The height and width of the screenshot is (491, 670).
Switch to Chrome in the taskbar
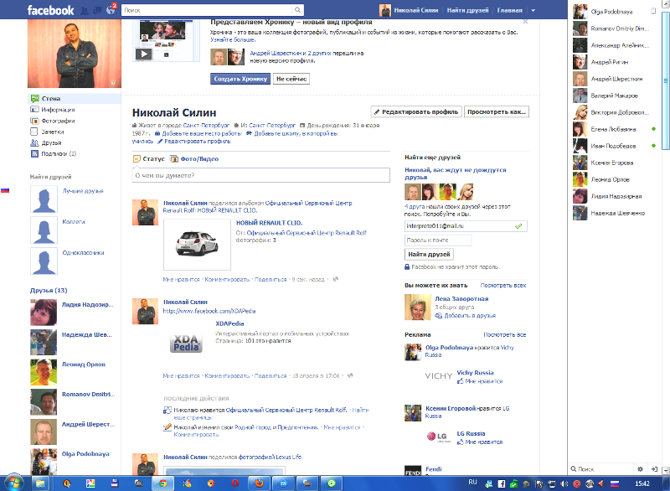(x=162, y=483)
